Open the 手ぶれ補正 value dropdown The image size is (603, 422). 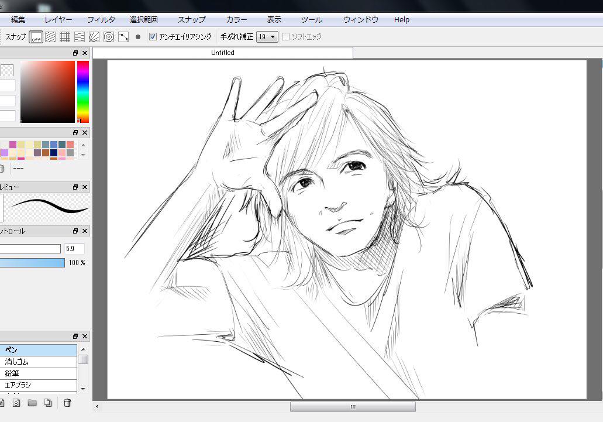(x=267, y=37)
